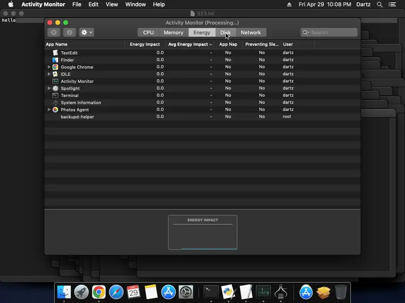Open Python IDLE from the Dock
This screenshot has height=303, width=405.
tap(229, 292)
